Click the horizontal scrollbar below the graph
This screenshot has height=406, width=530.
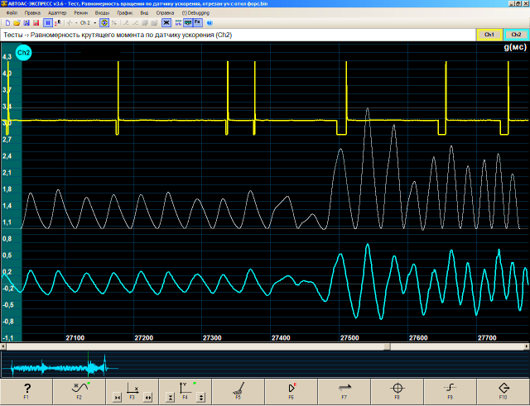click(x=265, y=346)
